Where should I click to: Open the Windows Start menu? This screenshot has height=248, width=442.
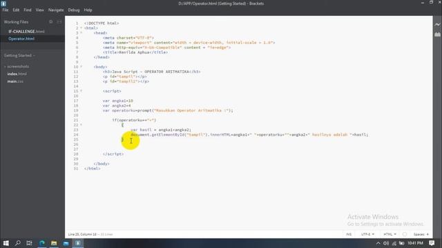click(x=6, y=243)
